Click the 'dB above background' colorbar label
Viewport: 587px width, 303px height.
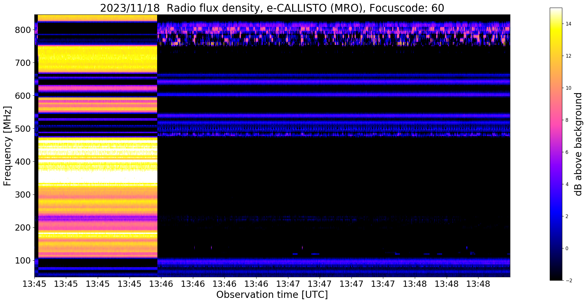click(x=578, y=144)
